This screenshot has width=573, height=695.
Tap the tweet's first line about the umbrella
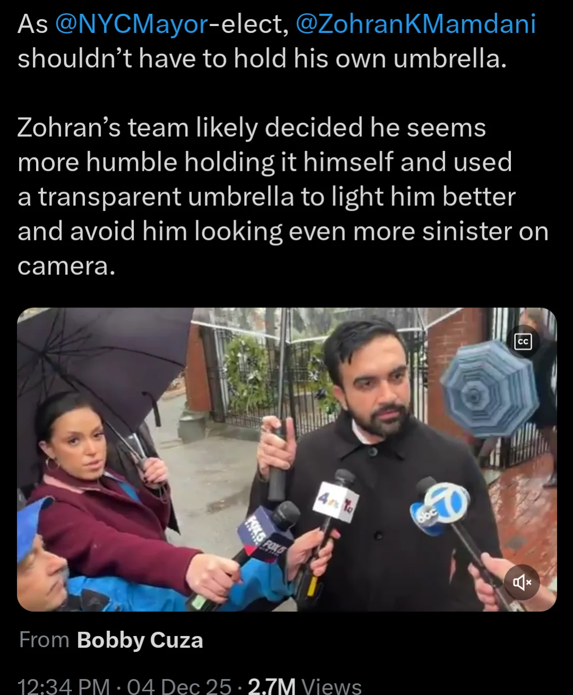pos(276,41)
